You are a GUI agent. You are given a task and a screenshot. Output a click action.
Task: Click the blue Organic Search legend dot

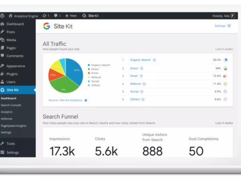(x=89, y=65)
